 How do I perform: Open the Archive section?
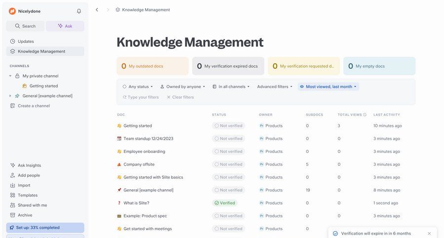coord(25,215)
